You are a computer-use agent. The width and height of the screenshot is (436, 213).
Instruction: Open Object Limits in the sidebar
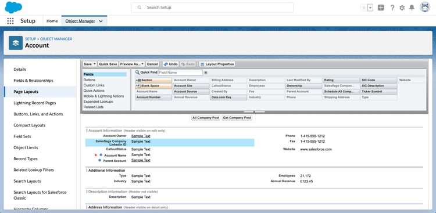coord(26,148)
